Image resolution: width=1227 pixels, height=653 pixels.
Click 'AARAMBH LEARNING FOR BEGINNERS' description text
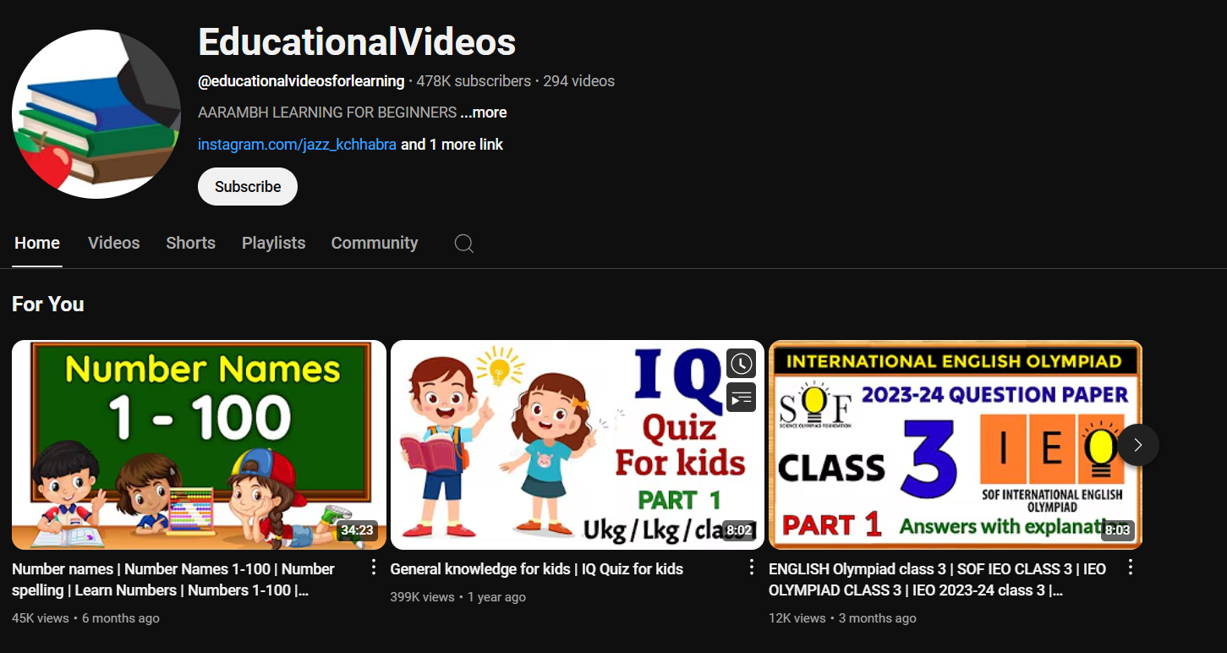pos(327,112)
